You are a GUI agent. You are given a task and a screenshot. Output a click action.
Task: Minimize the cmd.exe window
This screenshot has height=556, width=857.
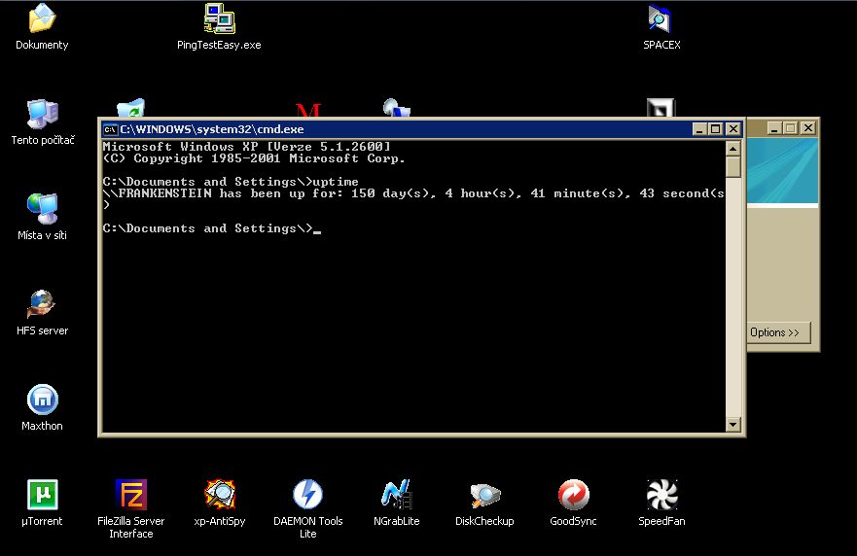[699, 129]
